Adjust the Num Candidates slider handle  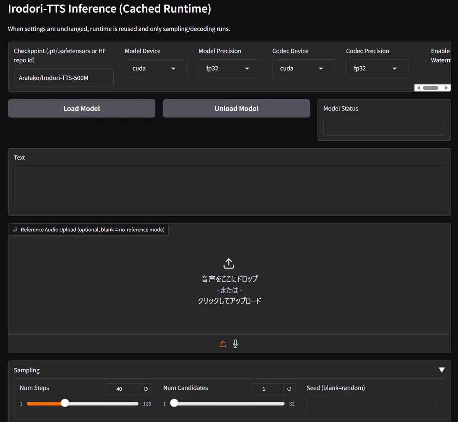click(174, 403)
